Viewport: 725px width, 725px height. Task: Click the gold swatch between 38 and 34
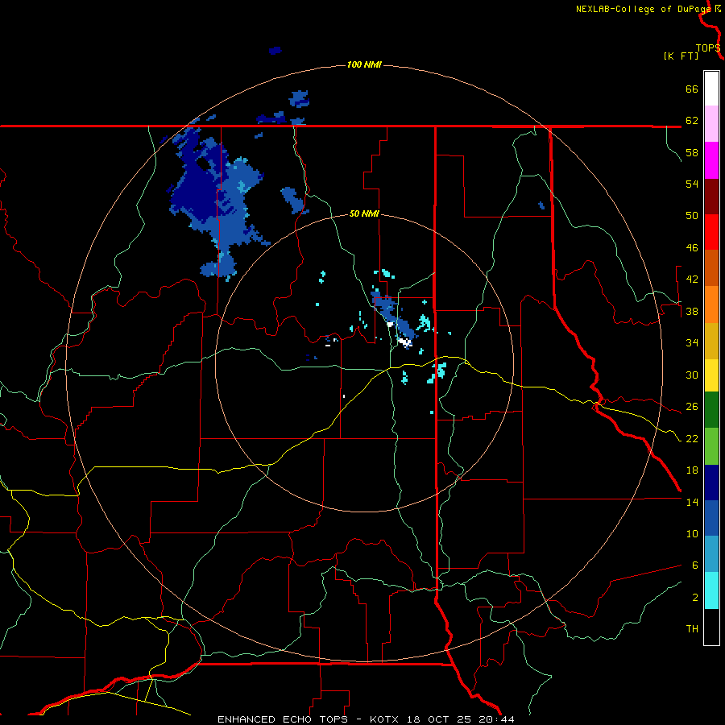click(x=711, y=341)
